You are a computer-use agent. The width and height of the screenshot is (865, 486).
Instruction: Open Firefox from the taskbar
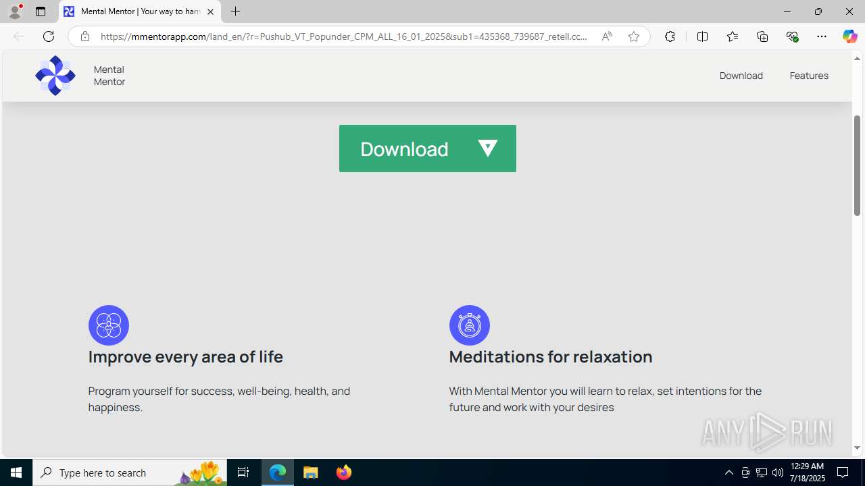[343, 473]
